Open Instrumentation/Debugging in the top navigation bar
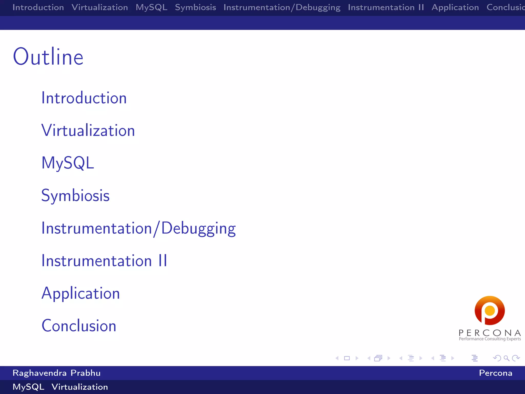 click(x=282, y=8)
